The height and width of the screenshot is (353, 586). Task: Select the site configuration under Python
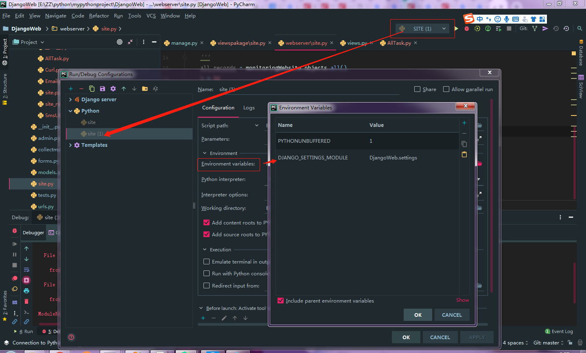(92, 122)
